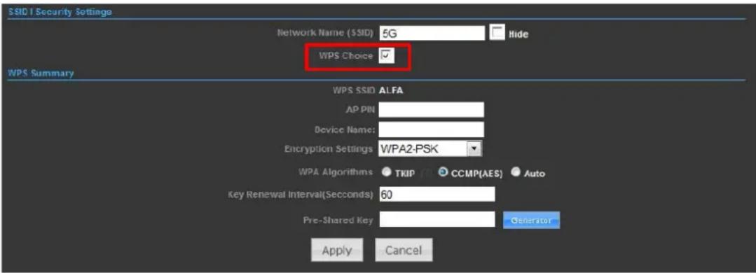Click the Device Name input field
The width and height of the screenshot is (756, 273).
[432, 129]
